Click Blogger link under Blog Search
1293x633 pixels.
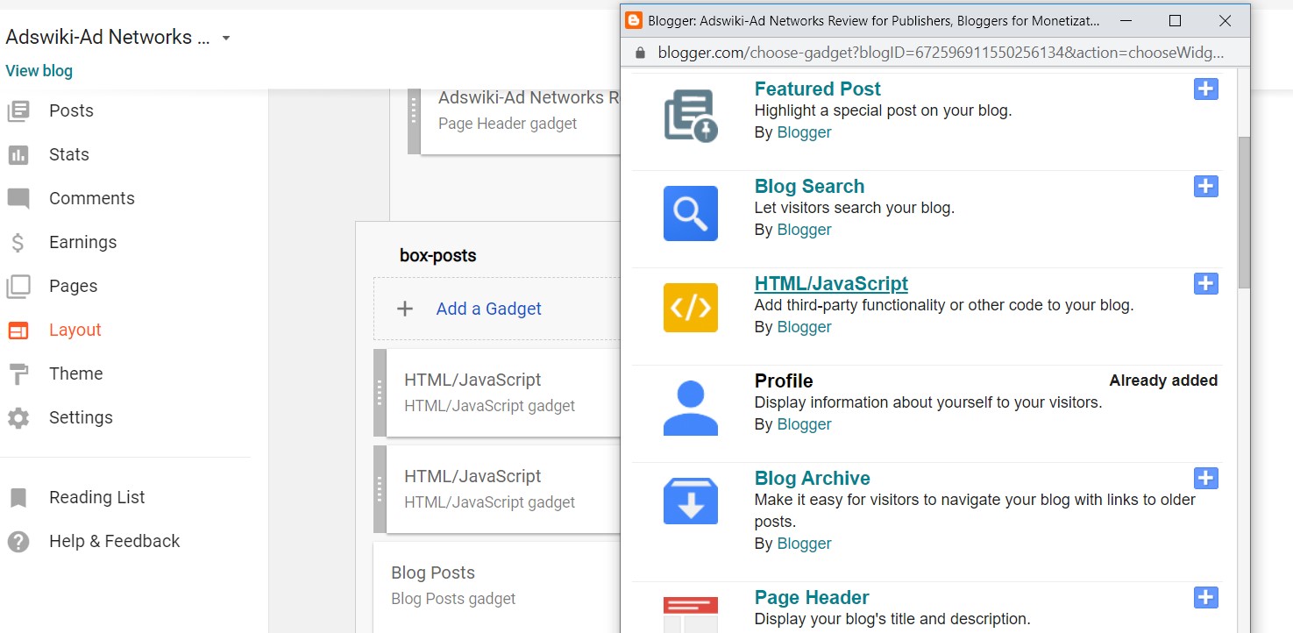[804, 230]
